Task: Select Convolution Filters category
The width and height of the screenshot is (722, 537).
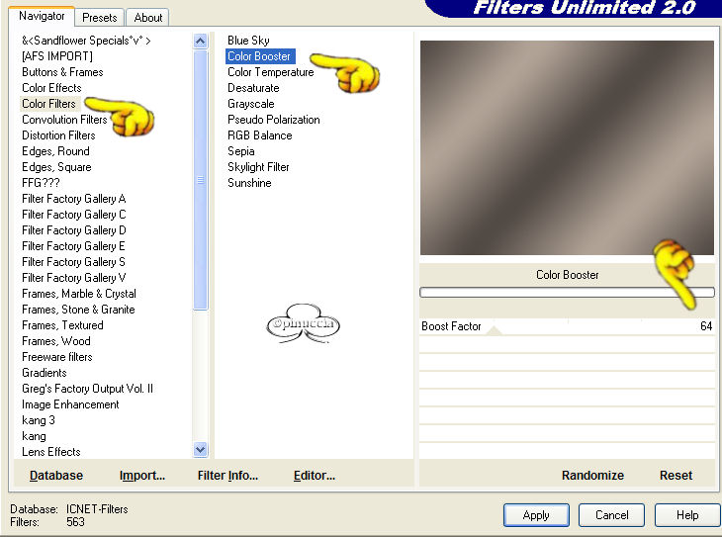Action: pyautogui.click(x=64, y=120)
